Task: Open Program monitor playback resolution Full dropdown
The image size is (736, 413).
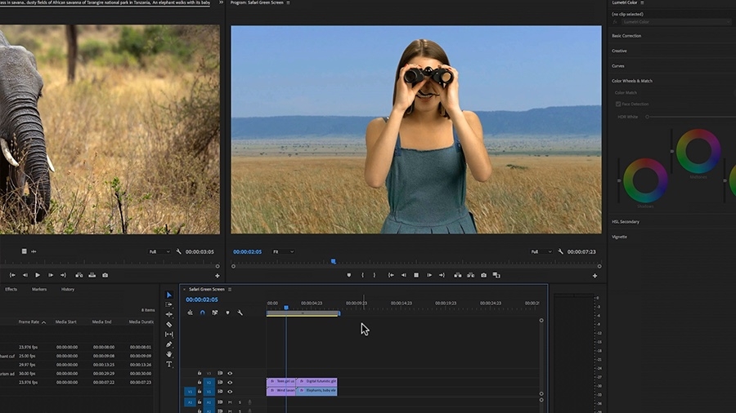Action: pos(541,251)
